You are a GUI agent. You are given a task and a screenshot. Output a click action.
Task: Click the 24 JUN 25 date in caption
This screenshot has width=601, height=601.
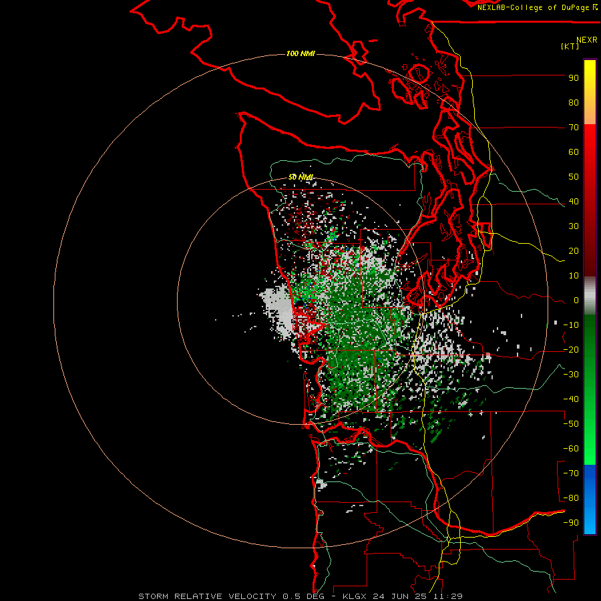(x=401, y=596)
